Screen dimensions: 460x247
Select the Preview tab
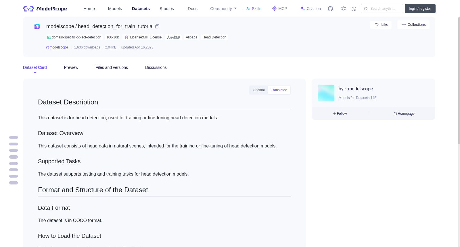71,67
